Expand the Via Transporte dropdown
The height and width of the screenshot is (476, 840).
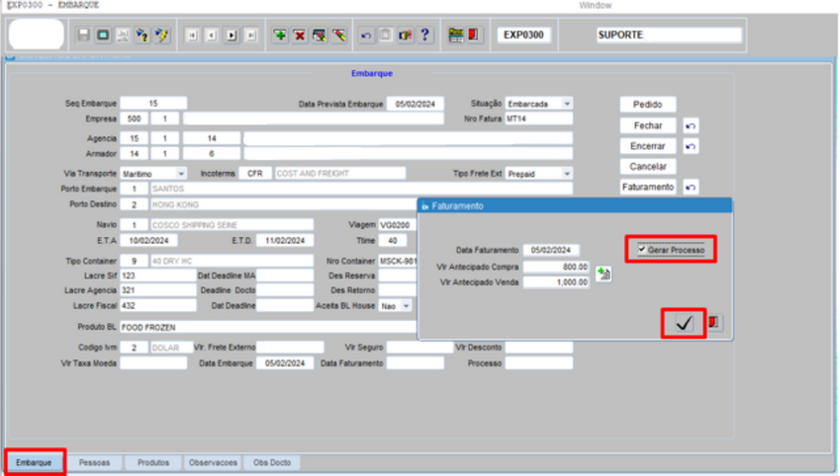tap(181, 174)
